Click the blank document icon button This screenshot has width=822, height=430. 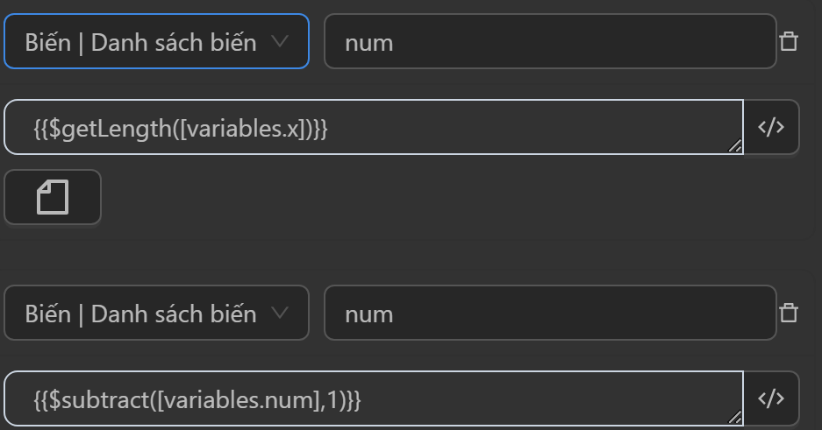tap(53, 197)
